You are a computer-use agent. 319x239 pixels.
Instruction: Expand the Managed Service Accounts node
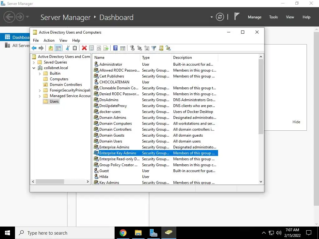pyautogui.click(x=40, y=96)
